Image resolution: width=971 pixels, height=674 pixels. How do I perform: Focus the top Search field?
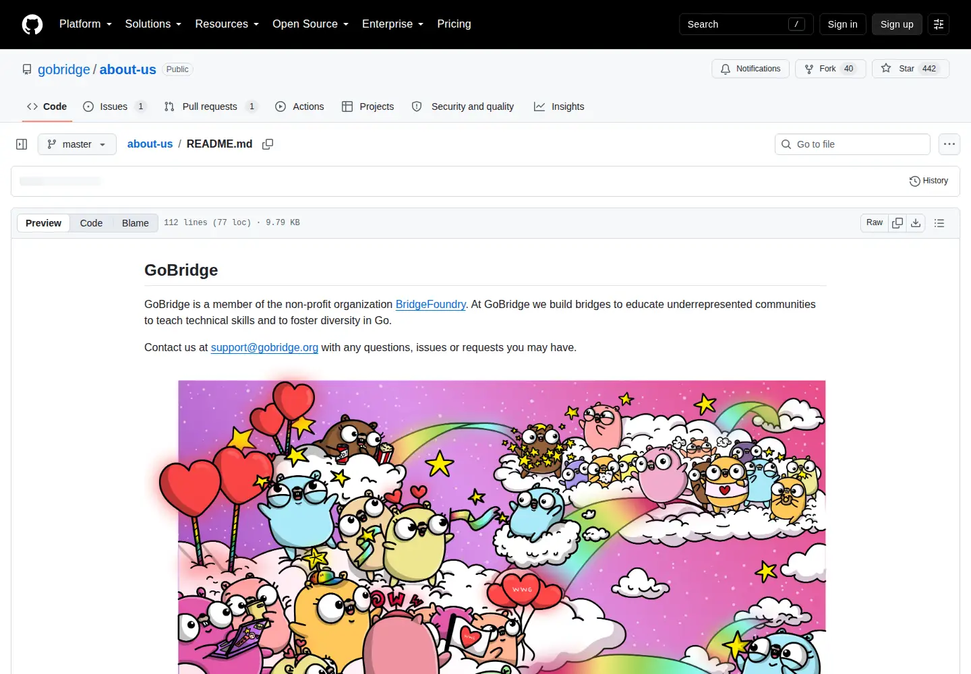[x=746, y=24]
